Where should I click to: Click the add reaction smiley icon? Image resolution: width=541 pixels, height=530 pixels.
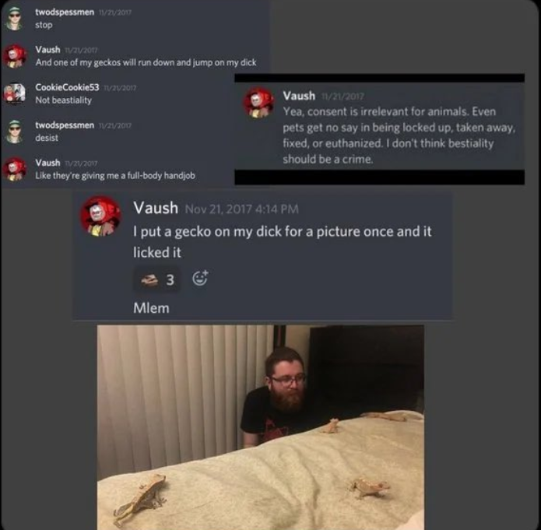200,278
